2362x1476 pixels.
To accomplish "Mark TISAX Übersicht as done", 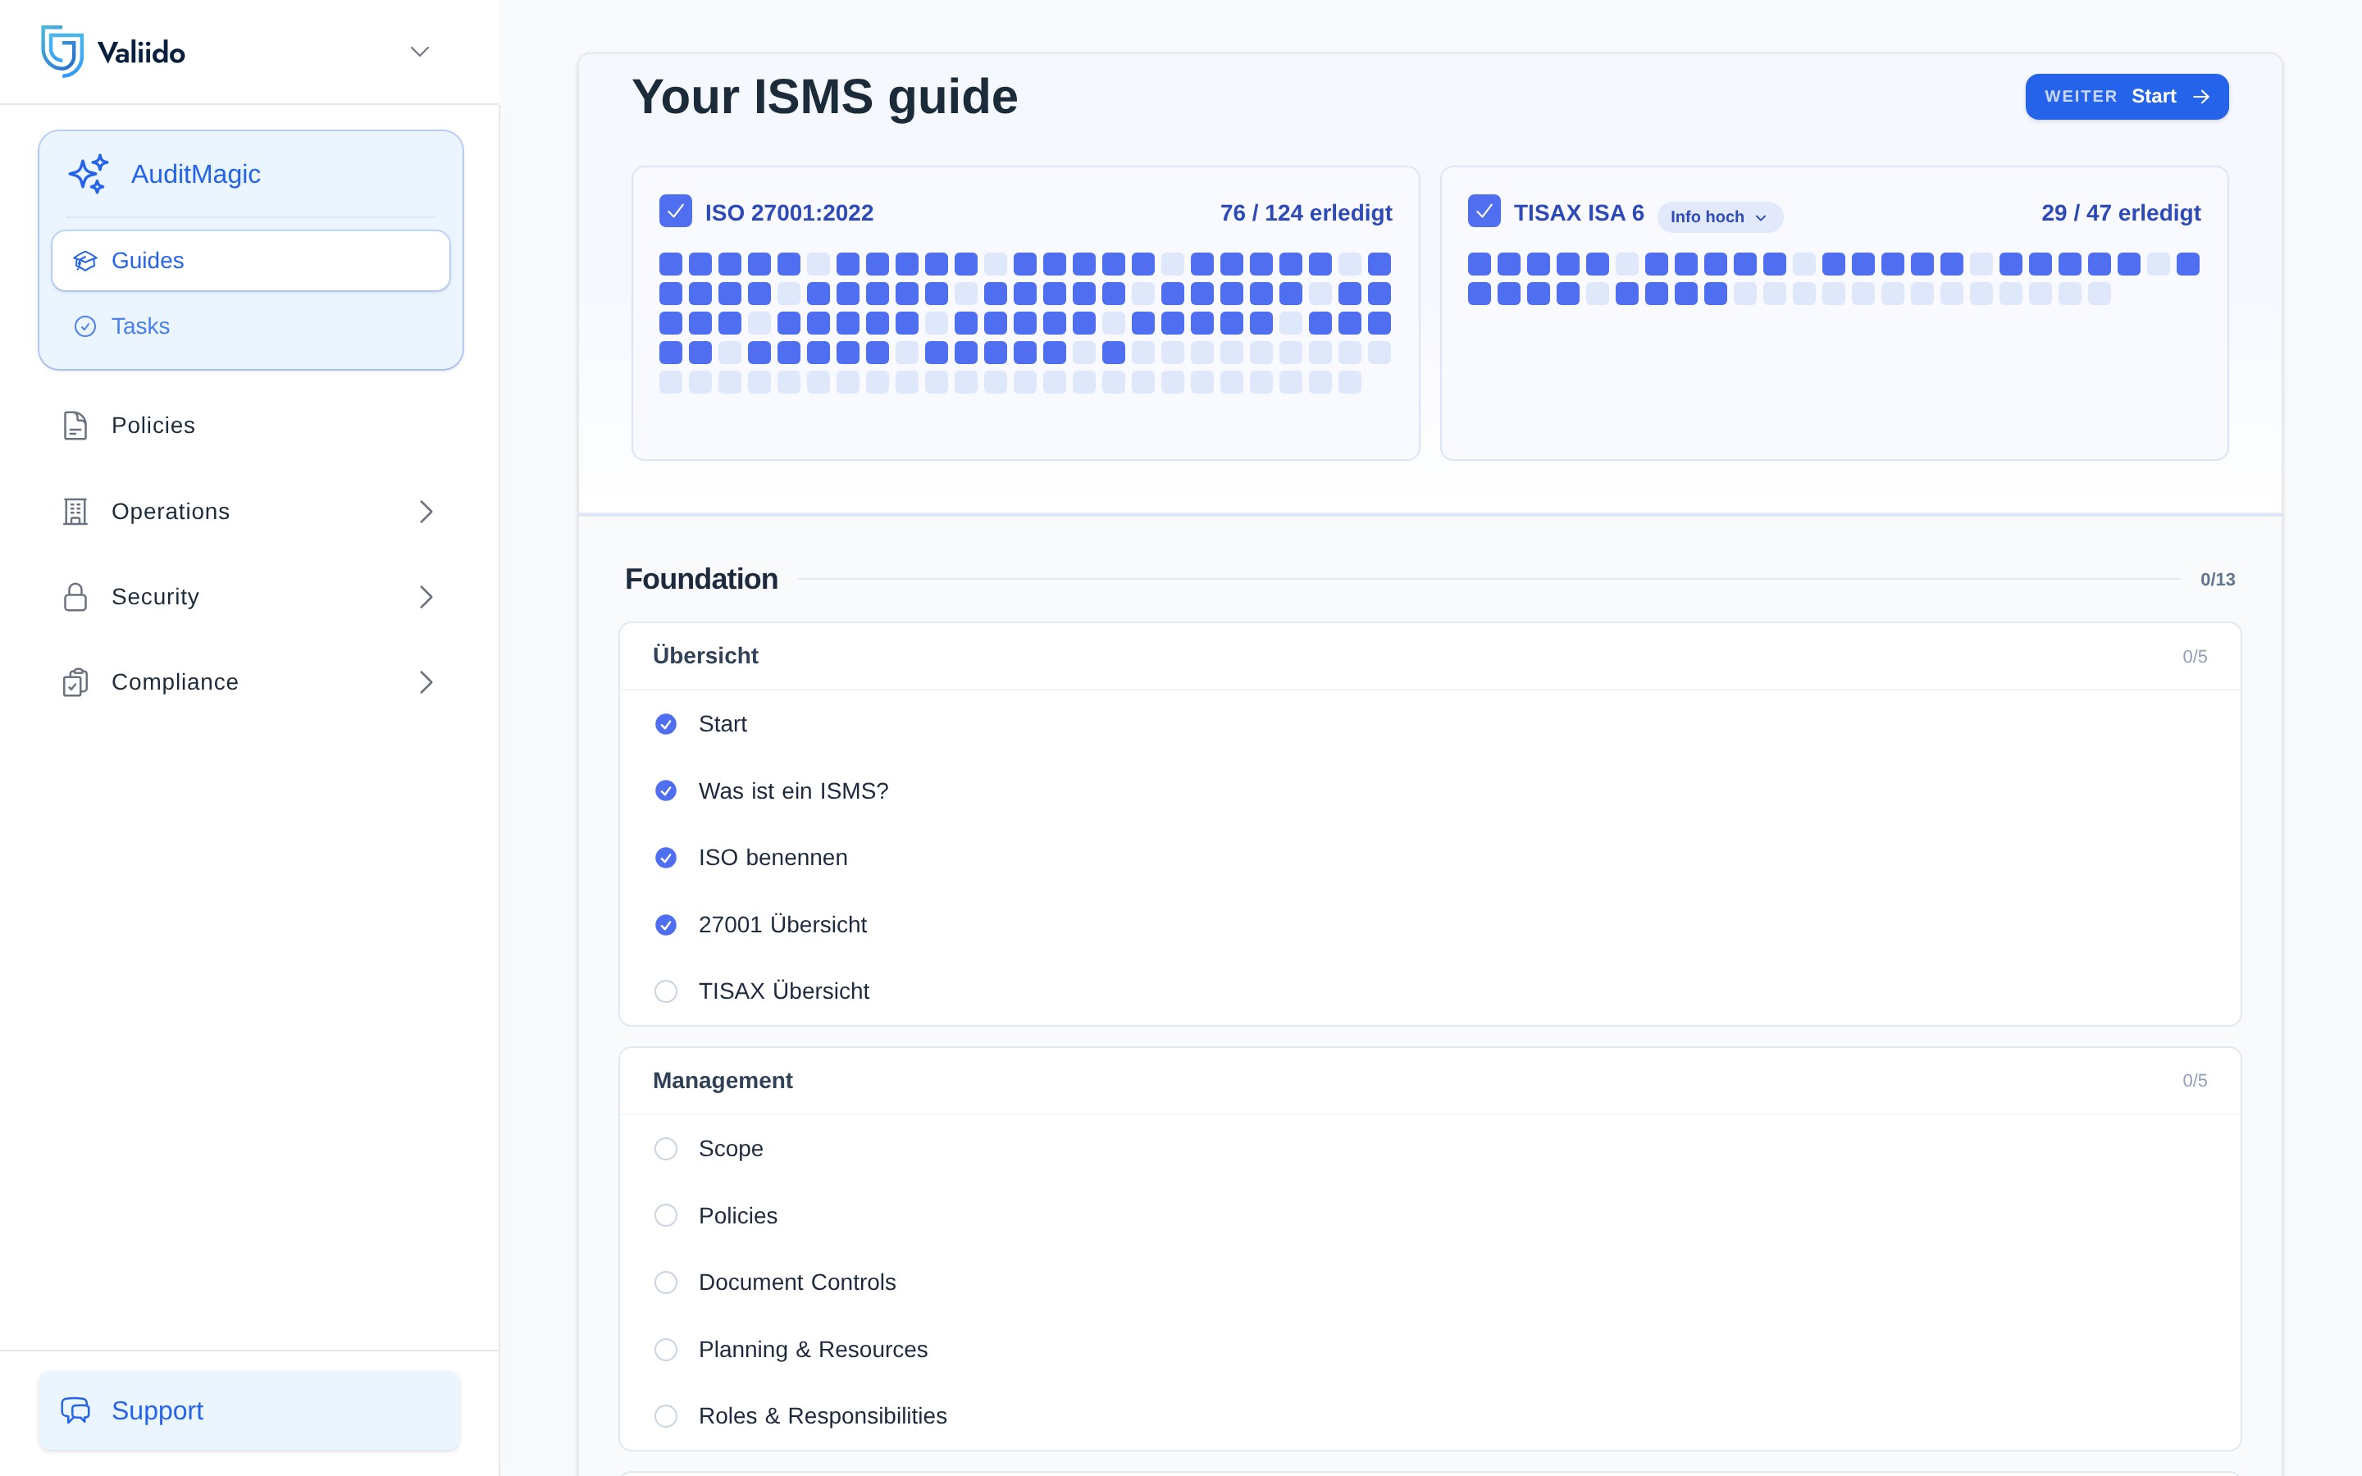I will [x=666, y=991].
